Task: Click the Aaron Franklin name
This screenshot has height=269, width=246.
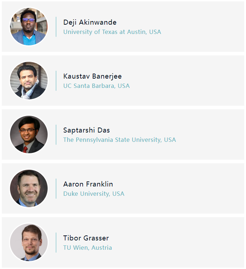Action: coord(88,184)
